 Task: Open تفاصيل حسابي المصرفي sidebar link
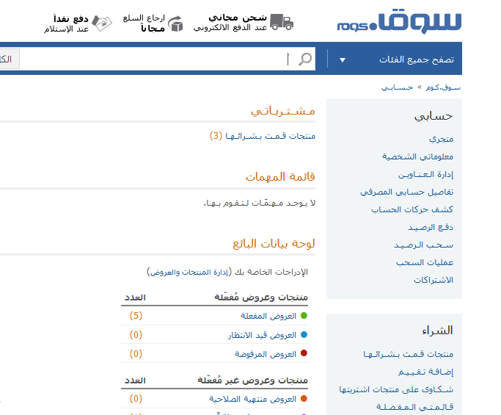tap(407, 192)
